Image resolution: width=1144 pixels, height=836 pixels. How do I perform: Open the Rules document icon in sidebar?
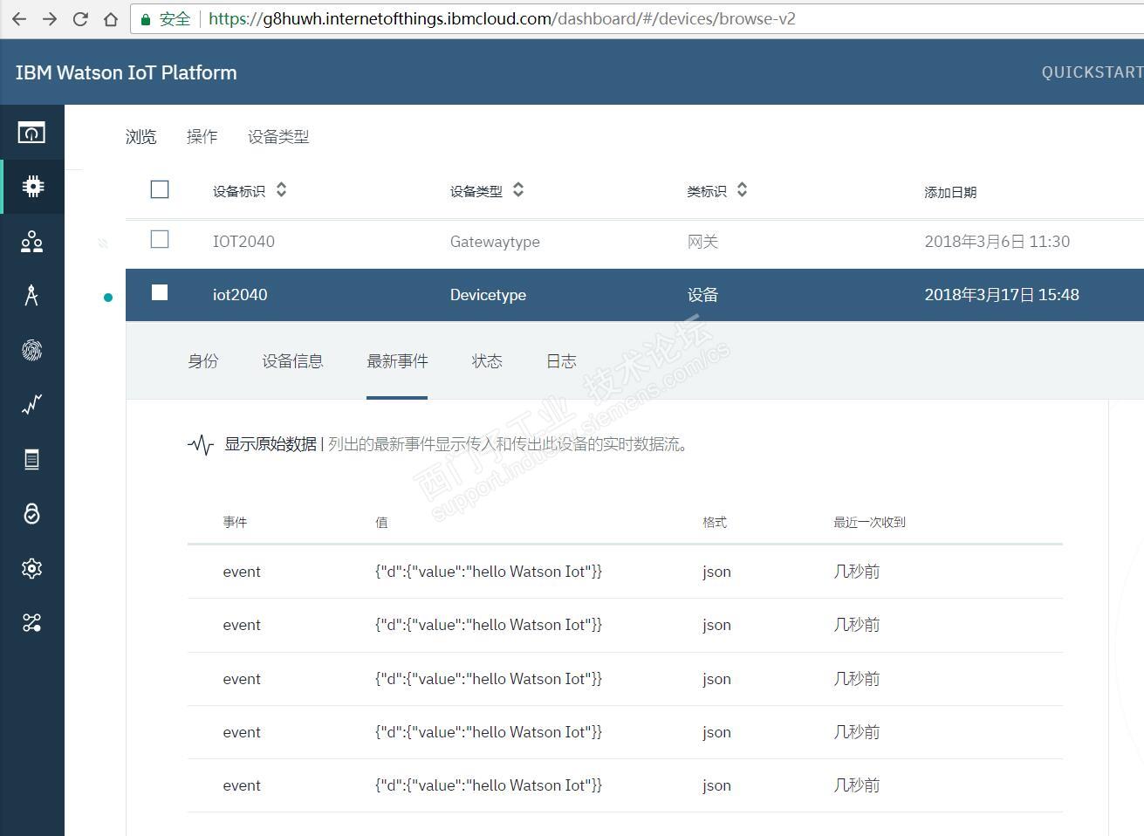point(32,459)
